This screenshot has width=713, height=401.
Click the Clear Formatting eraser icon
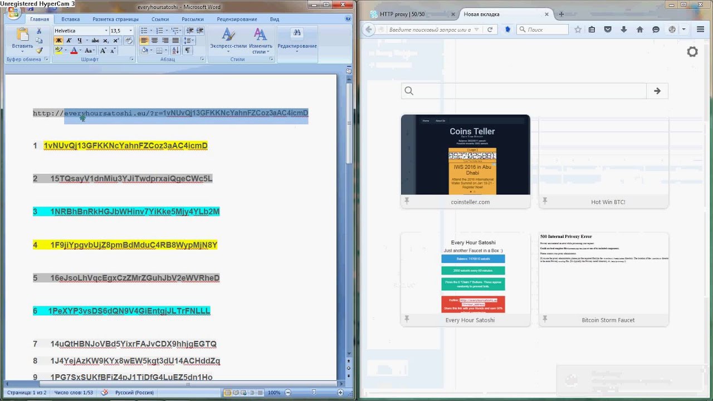pyautogui.click(x=129, y=41)
